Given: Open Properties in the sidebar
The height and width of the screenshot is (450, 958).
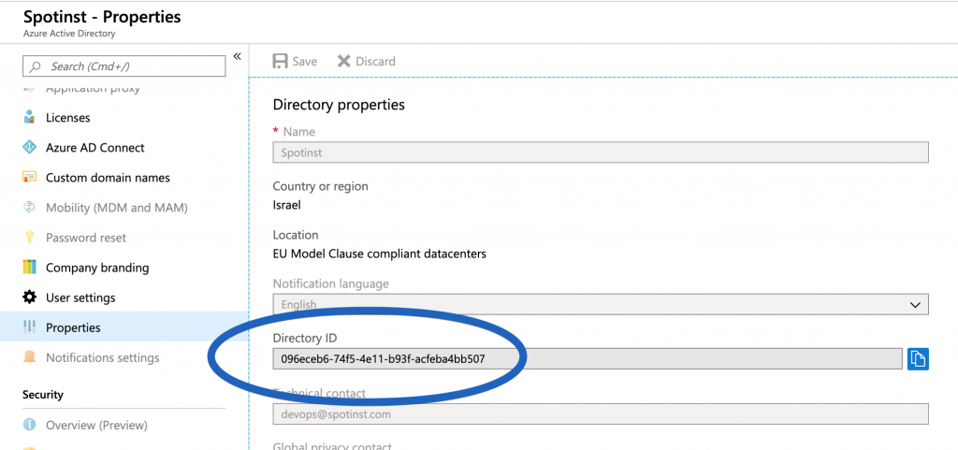Looking at the screenshot, I should (73, 327).
